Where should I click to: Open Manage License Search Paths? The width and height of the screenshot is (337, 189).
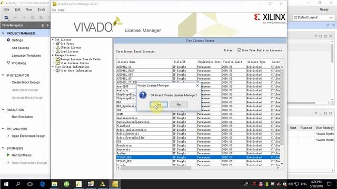pyautogui.click(x=80, y=59)
